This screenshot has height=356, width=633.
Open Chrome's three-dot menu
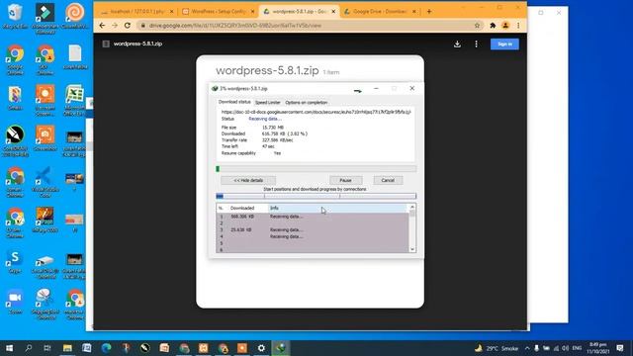pyautogui.click(x=518, y=26)
